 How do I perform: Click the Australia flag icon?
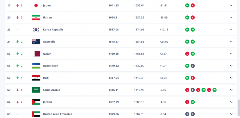[36, 42]
